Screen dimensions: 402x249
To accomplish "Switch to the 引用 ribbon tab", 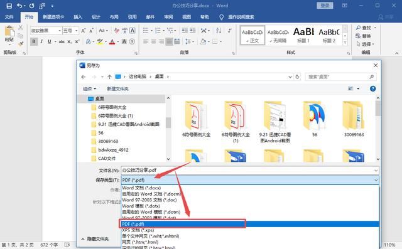I will click(x=132, y=17).
